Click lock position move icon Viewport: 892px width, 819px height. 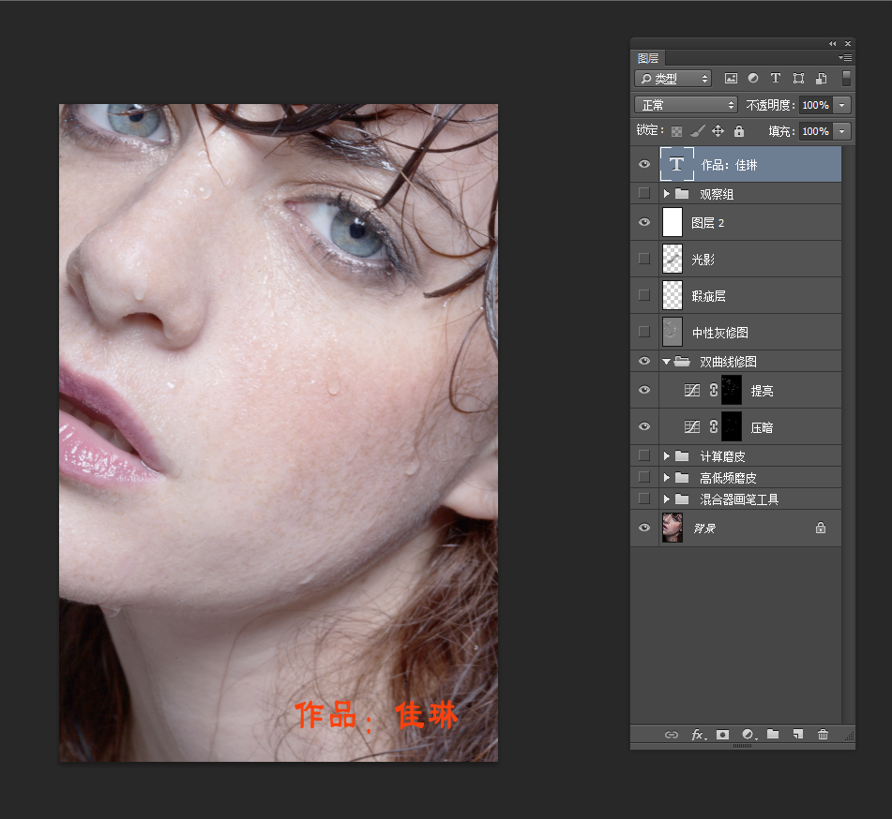[x=718, y=131]
